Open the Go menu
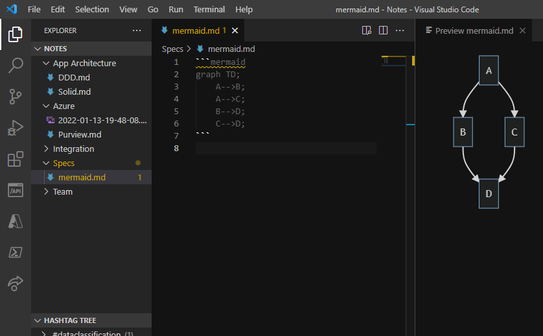Screen dimensions: 543x336 [153, 9]
